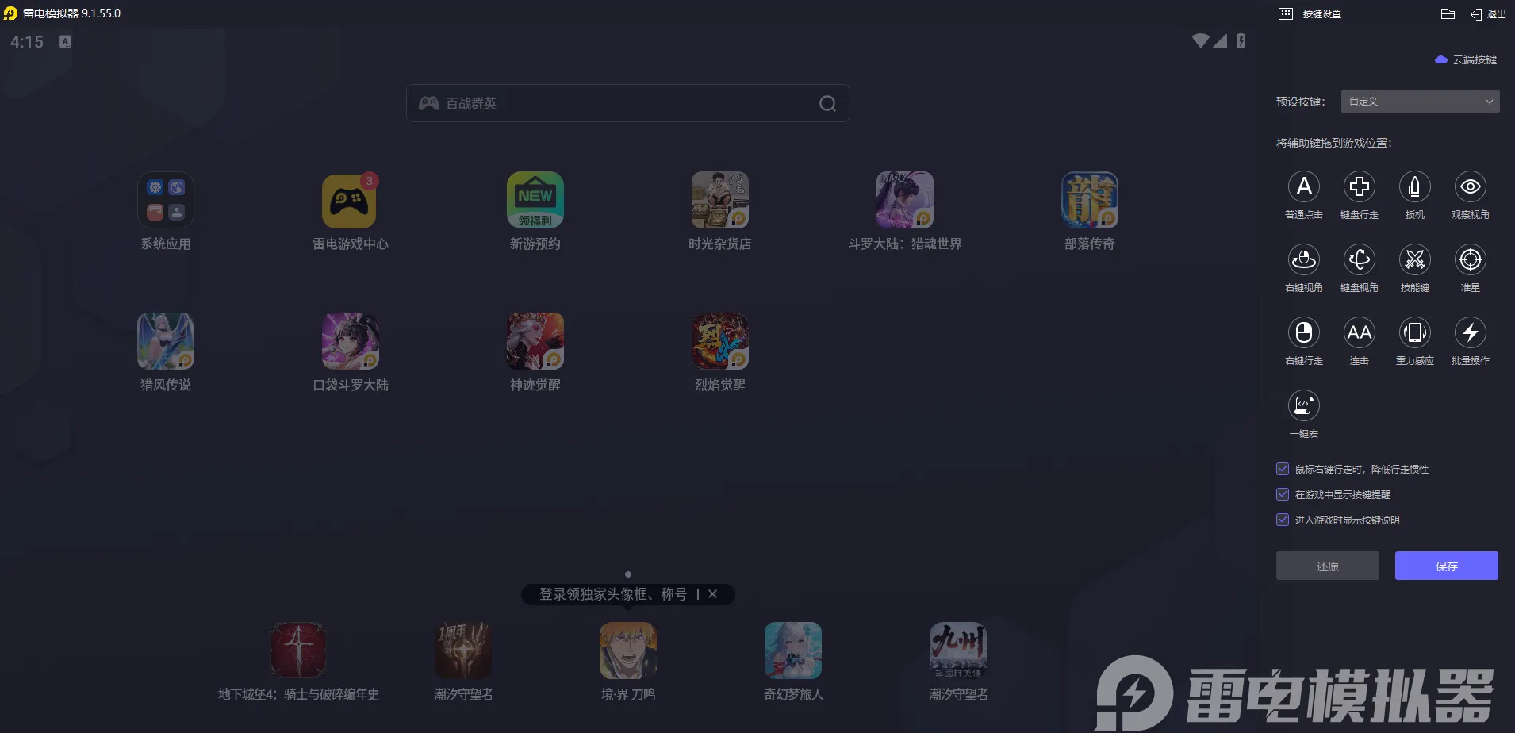Screen dimensions: 1515x733
Task: Click the 百战群英 search field
Action: (627, 103)
